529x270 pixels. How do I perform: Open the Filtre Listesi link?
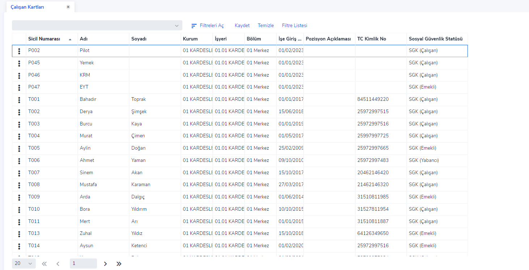(294, 26)
